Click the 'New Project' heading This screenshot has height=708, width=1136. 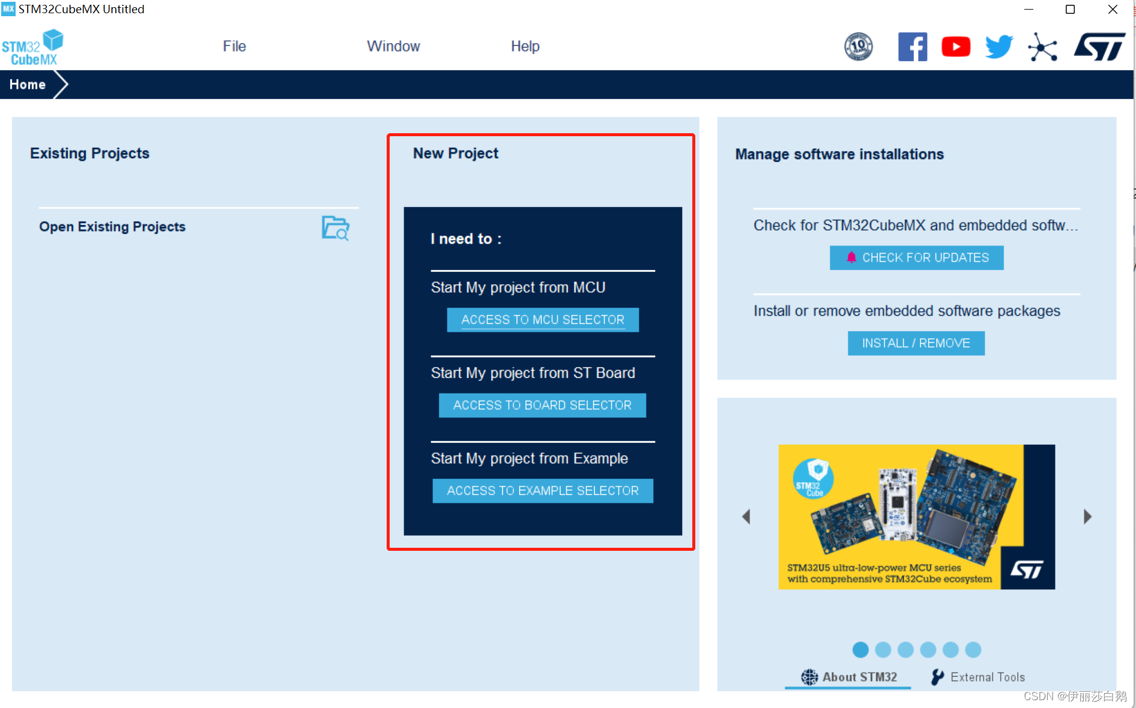[456, 154]
